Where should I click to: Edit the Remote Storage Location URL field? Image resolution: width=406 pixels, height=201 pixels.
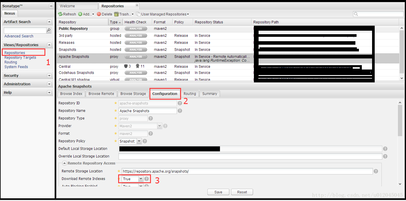247,171
